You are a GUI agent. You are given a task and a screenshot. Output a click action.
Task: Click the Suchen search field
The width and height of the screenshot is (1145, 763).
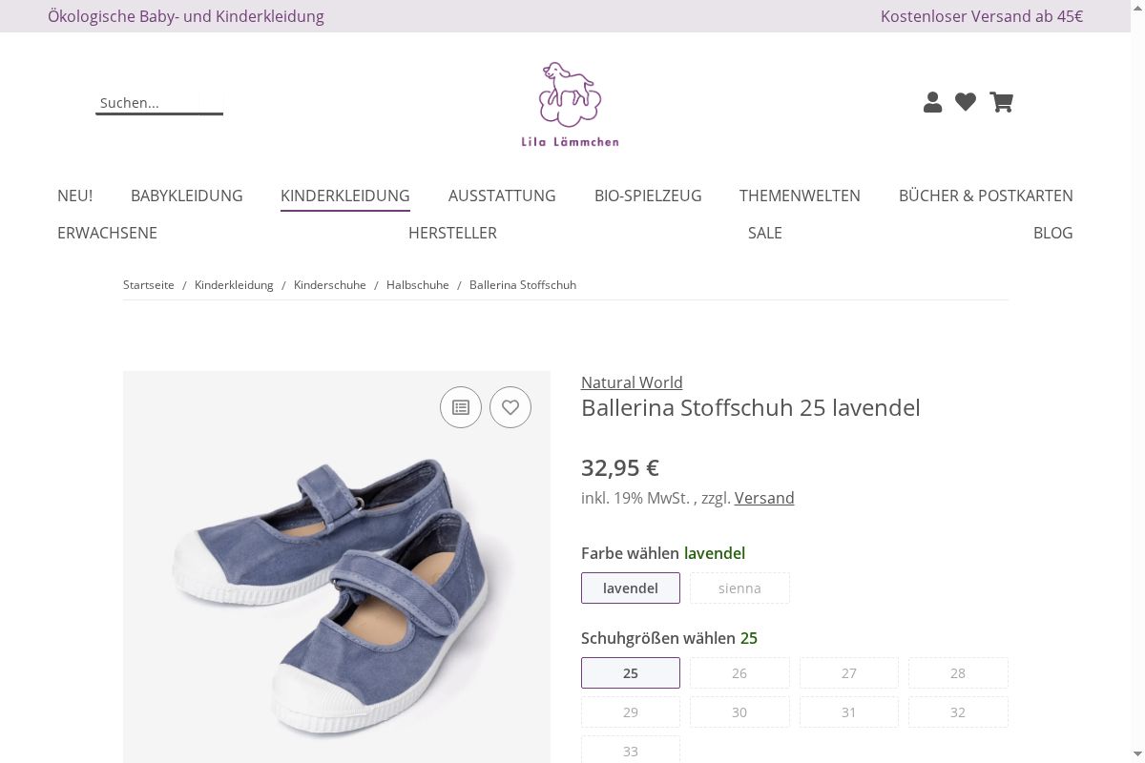[158, 103]
